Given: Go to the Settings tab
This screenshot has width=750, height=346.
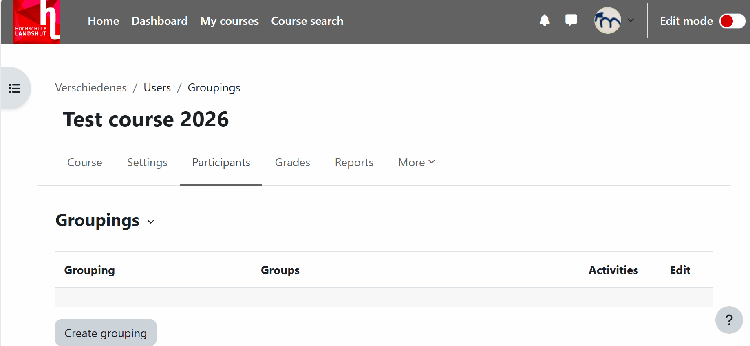Looking at the screenshot, I should coord(147,163).
